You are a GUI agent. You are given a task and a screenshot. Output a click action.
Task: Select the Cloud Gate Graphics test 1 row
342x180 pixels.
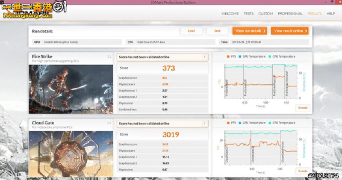162,157
